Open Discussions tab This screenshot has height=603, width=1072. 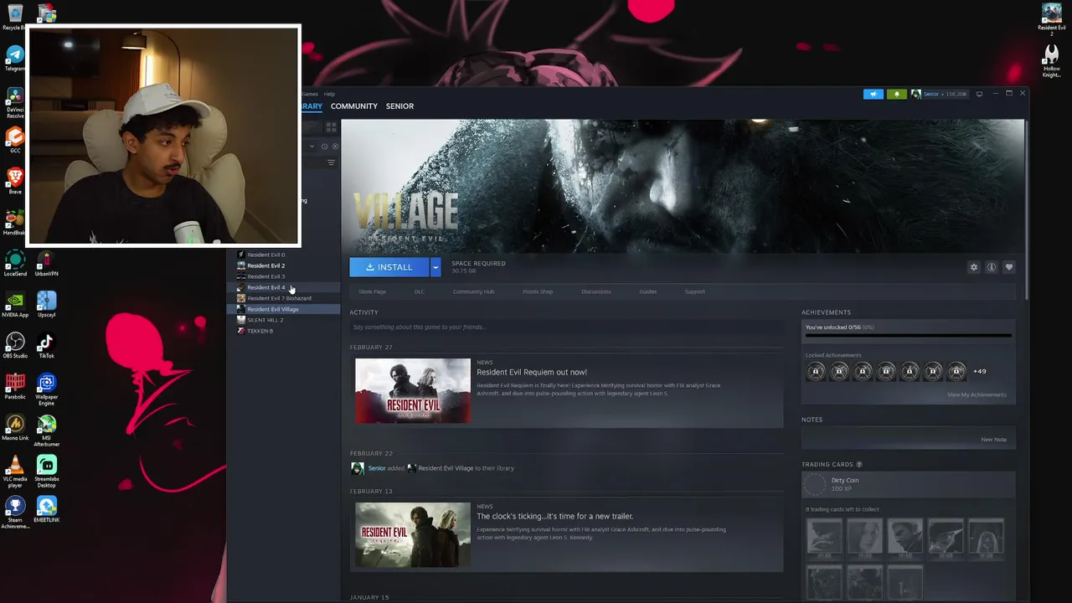pyautogui.click(x=596, y=291)
